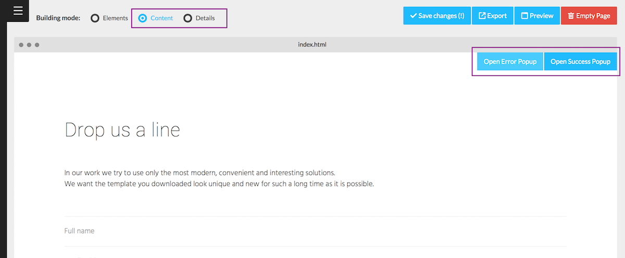Screen dimensions: 625x258
Task: Click the line starting "We want the template"
Action: pos(219,184)
